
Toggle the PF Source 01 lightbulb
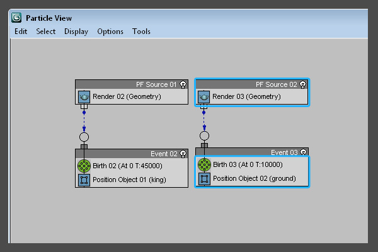pyautogui.click(x=183, y=84)
